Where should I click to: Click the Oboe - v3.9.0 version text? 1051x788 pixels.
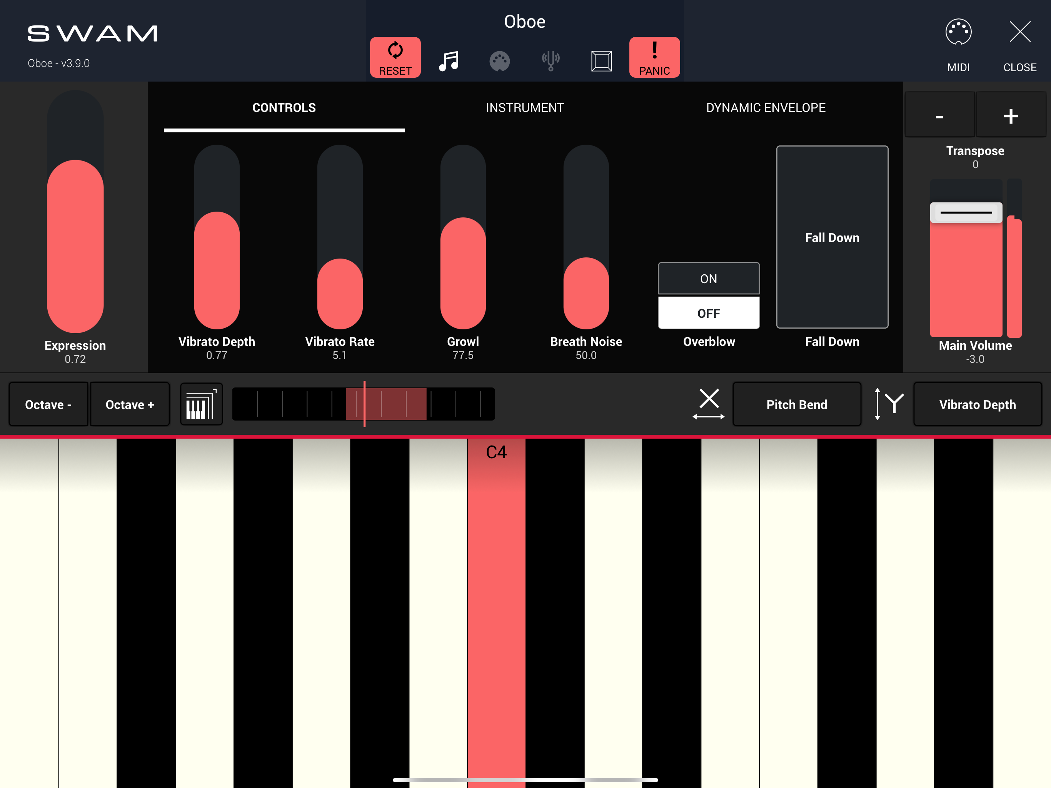[x=58, y=63]
